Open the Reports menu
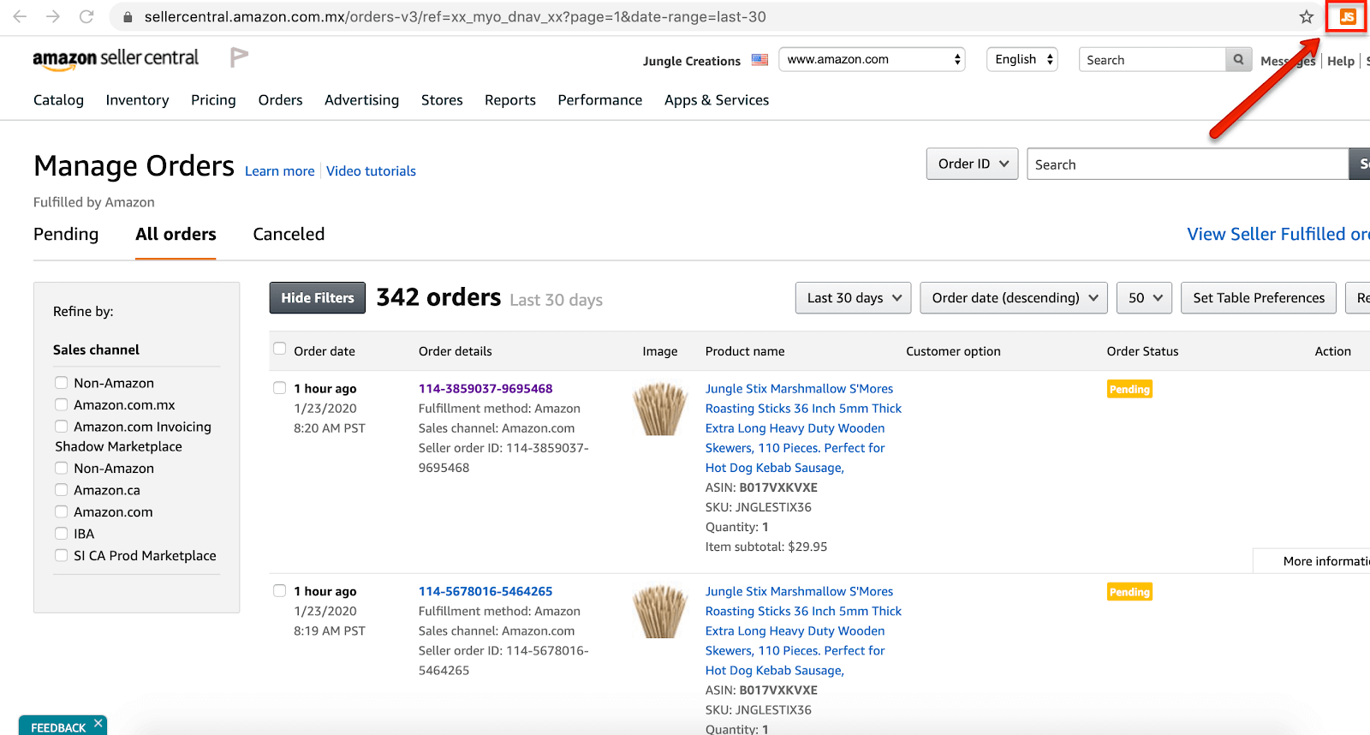This screenshot has height=735, width=1370. point(510,100)
